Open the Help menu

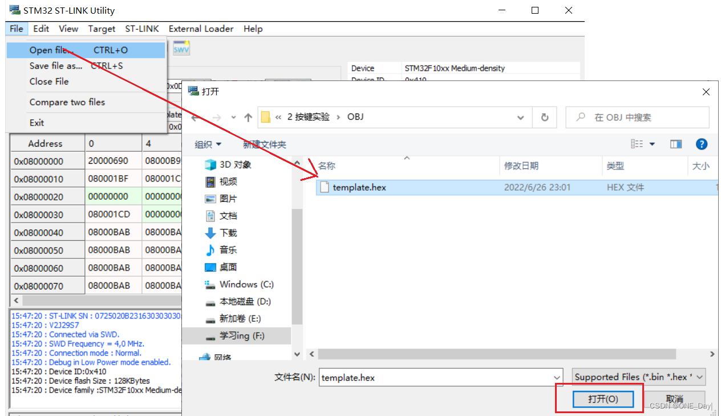(x=253, y=29)
